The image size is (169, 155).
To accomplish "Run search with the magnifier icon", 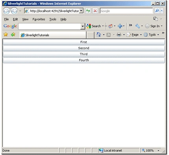I will click(x=157, y=11).
